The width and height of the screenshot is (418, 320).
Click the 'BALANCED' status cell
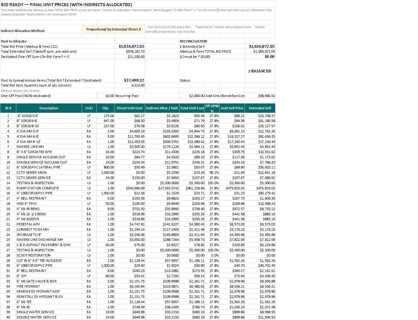pos(260,71)
